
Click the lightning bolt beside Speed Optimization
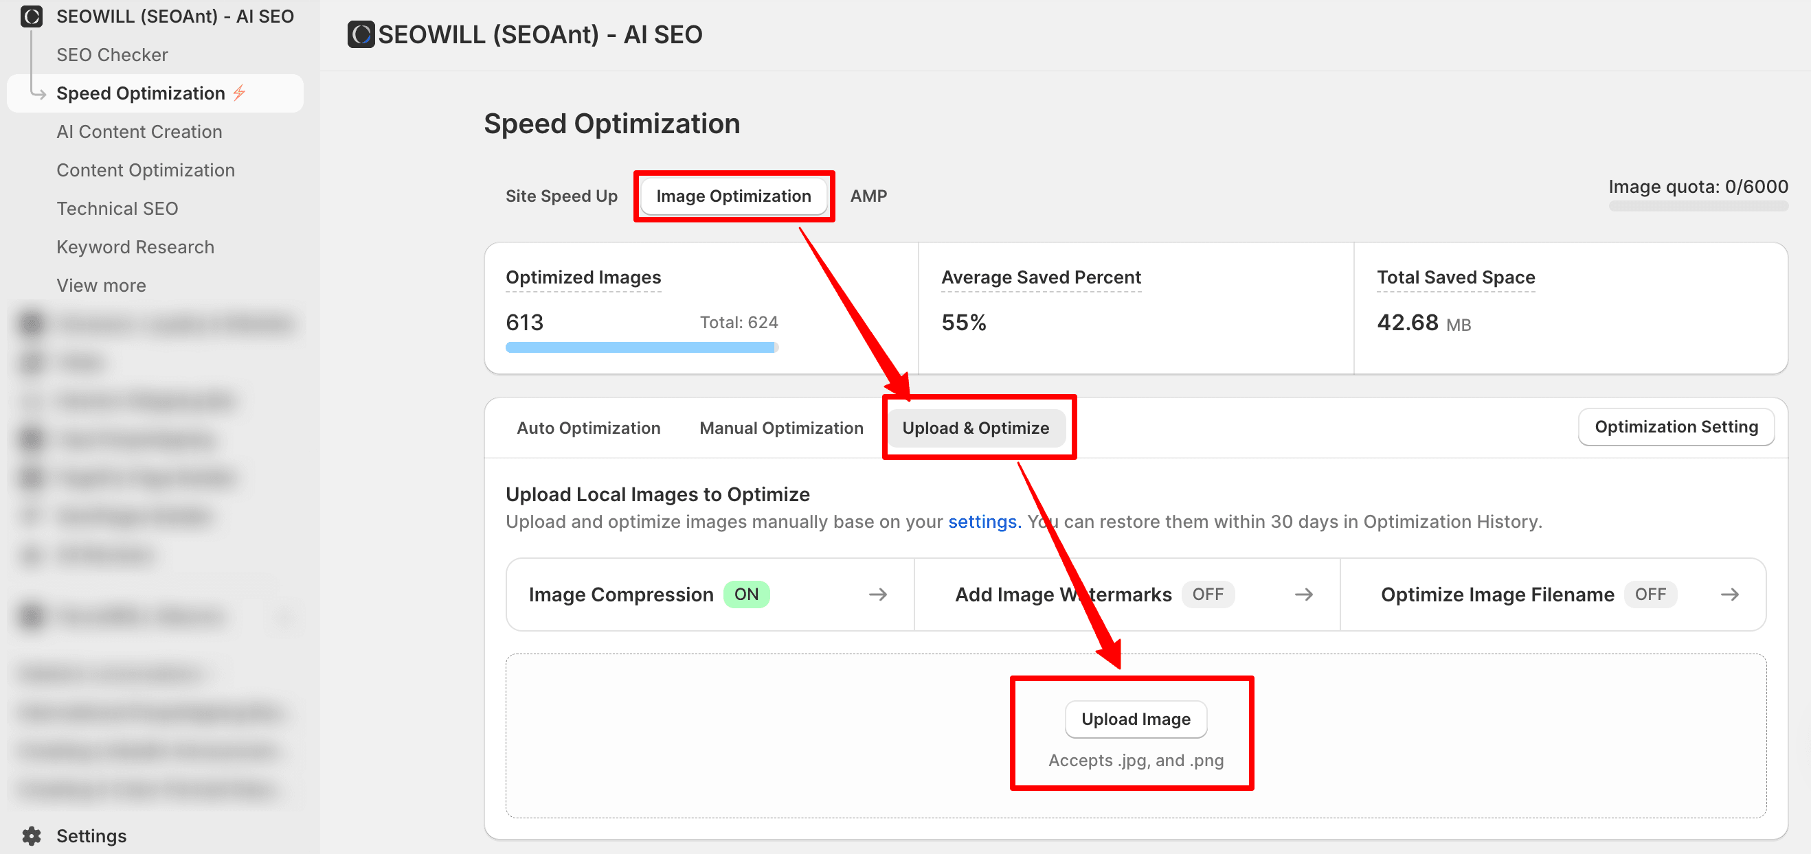(240, 93)
